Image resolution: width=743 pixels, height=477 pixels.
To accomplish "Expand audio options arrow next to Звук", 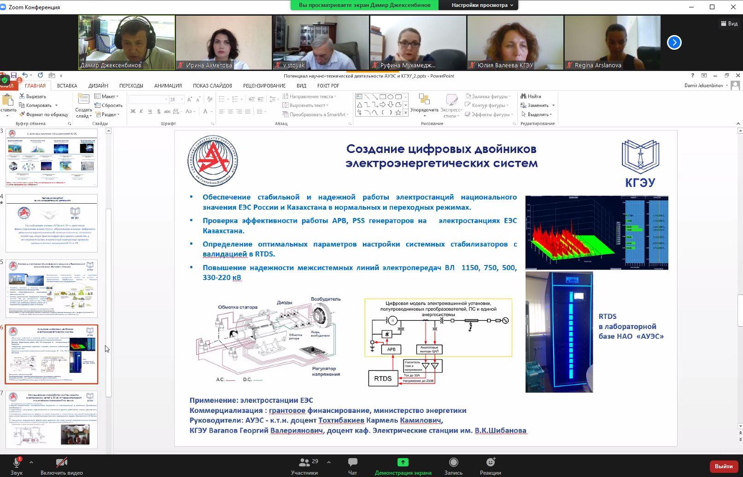I will 31,462.
